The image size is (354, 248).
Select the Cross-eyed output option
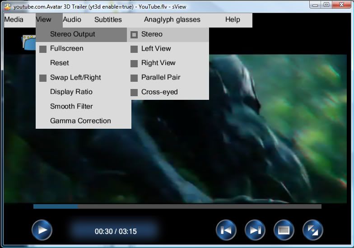168,92
